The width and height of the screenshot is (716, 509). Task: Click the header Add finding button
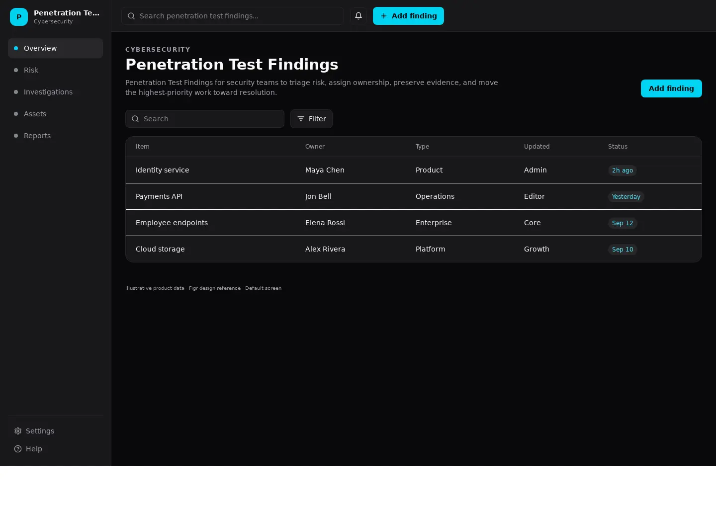(408, 16)
